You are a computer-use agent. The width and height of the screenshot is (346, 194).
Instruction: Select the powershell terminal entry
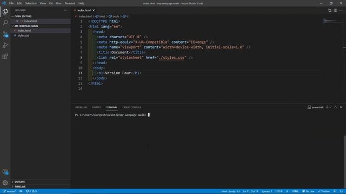pos(316,107)
